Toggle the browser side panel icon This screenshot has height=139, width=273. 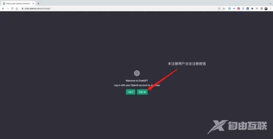(261, 9)
